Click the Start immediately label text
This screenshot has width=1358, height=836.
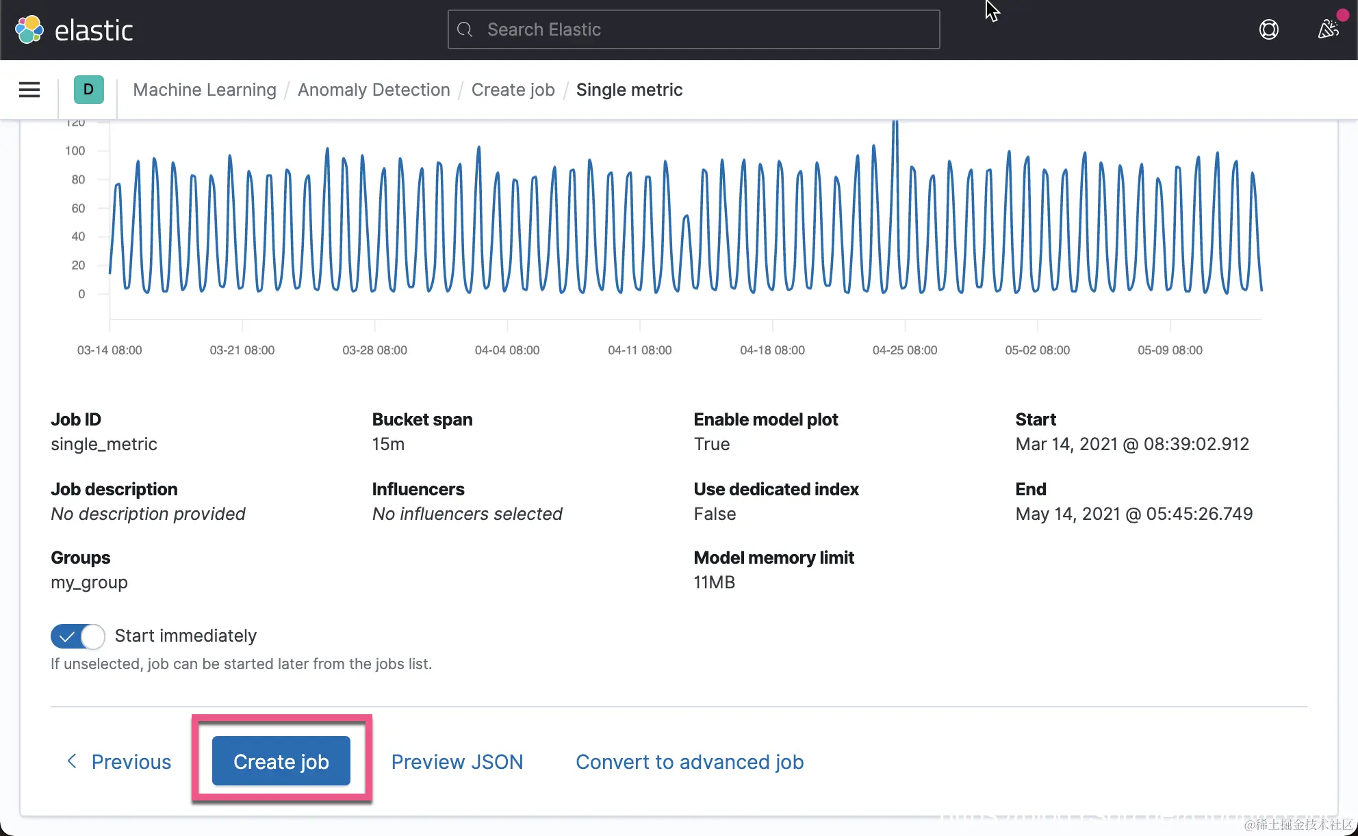[x=185, y=636]
